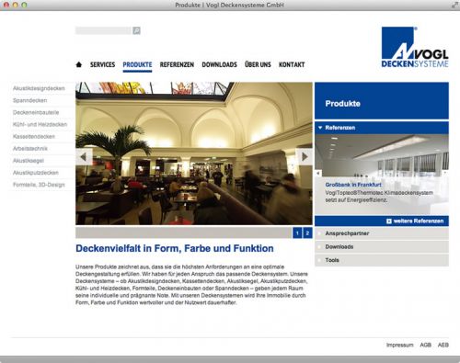Click the café hall slideshow image

coord(194,153)
